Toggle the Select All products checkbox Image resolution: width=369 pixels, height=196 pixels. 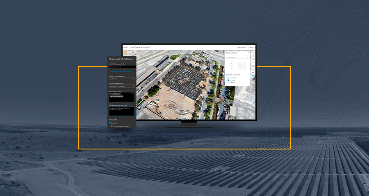110,123
